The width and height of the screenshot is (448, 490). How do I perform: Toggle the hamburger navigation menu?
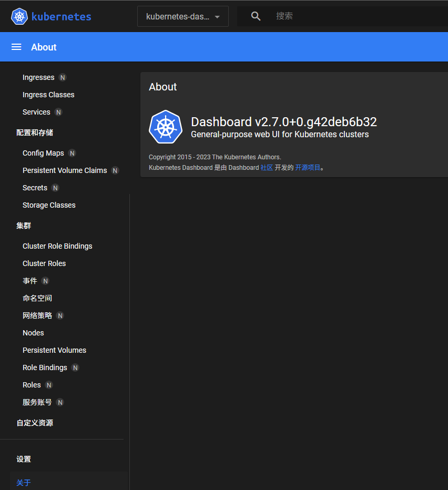(x=16, y=47)
